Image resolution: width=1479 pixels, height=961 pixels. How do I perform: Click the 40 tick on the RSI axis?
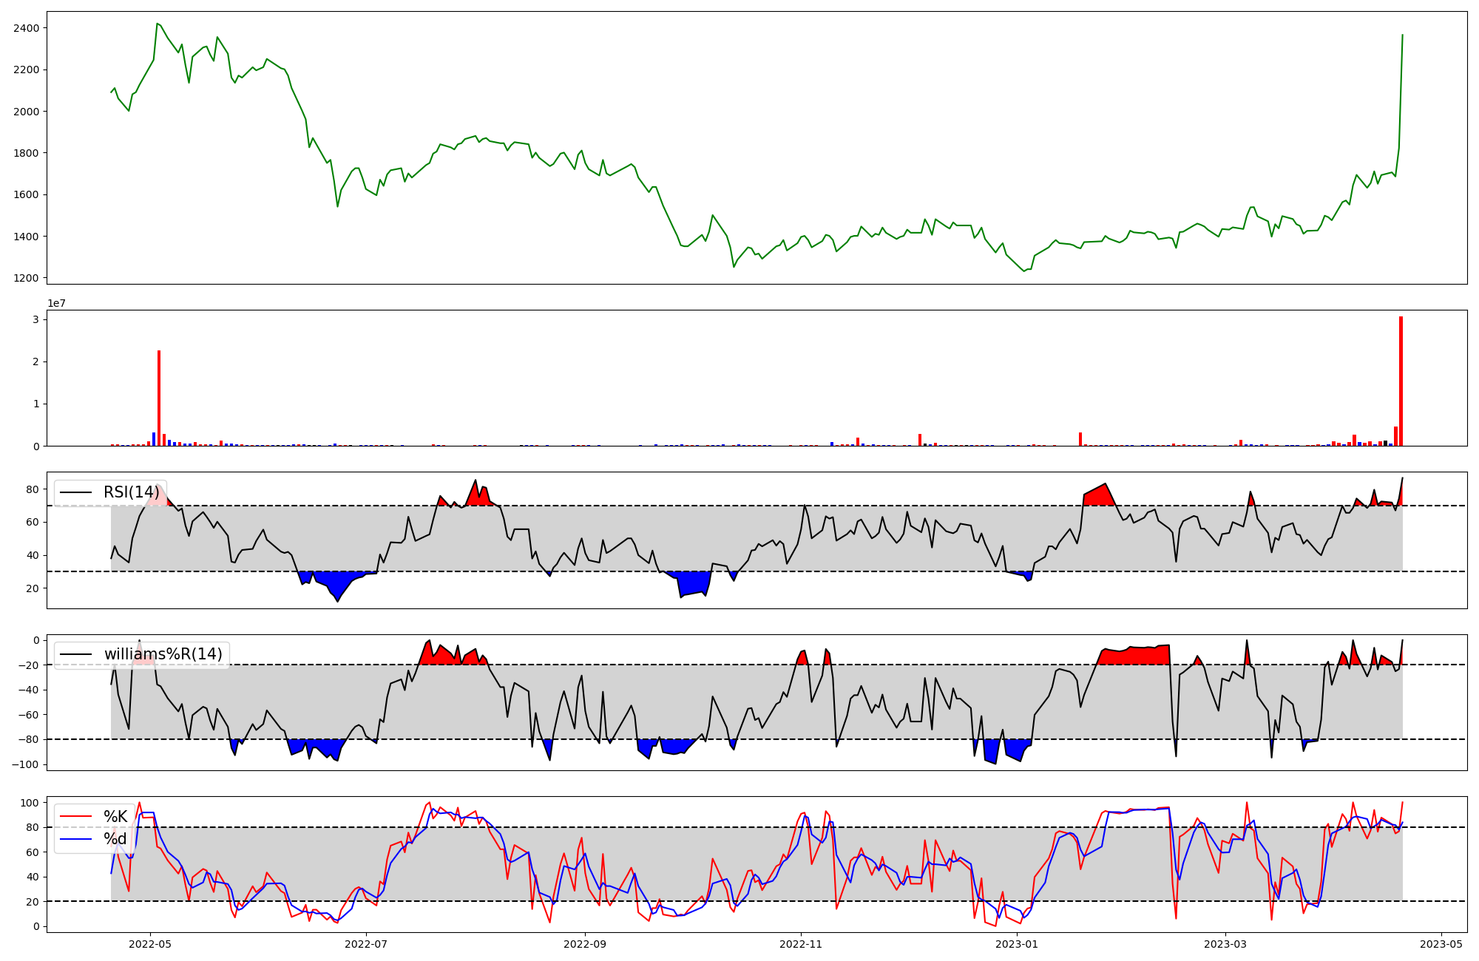[33, 555]
